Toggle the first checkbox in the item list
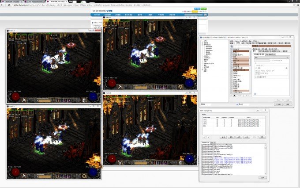 click(232, 50)
